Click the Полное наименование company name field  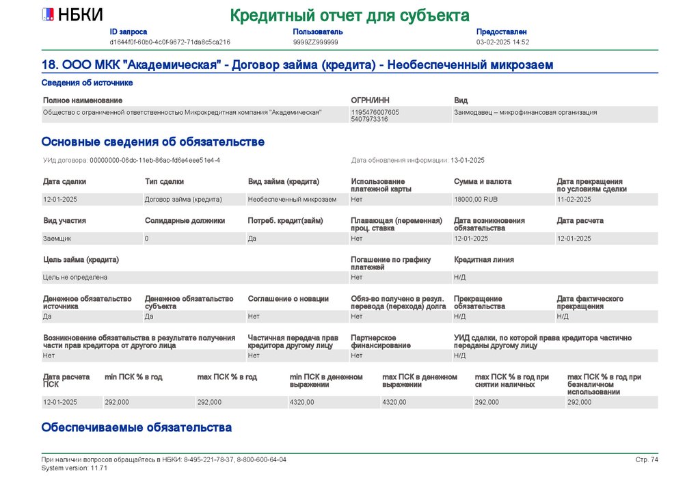coord(195,114)
